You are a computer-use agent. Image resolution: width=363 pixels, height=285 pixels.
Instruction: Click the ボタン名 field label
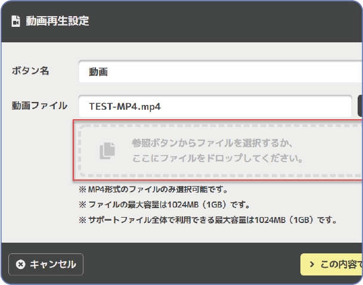tap(30, 71)
